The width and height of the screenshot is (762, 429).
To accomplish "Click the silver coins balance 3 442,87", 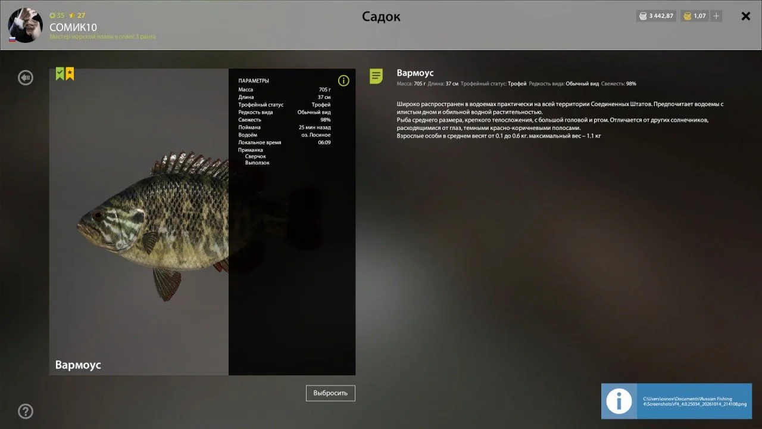I will [656, 16].
